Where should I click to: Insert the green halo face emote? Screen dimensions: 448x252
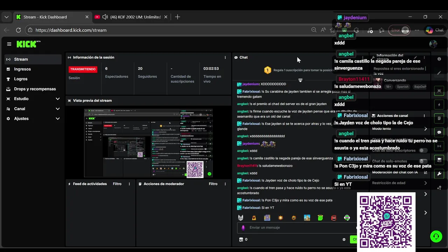(320, 218)
